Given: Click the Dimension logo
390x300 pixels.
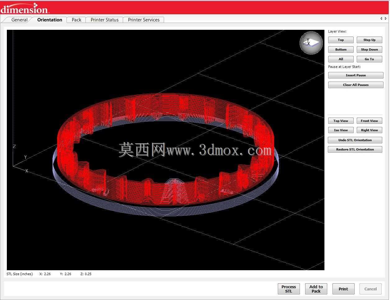Looking at the screenshot, I should point(25,8).
